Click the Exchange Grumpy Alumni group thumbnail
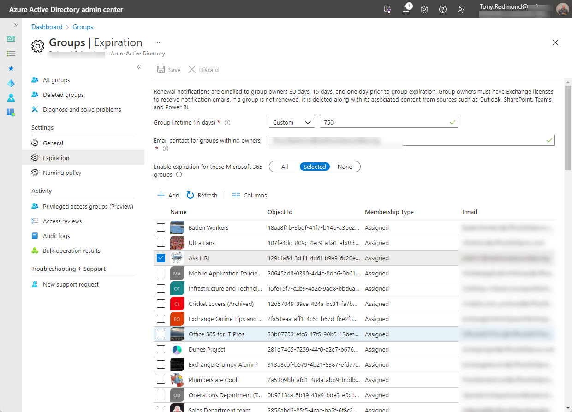The width and height of the screenshot is (572, 412). (177, 364)
